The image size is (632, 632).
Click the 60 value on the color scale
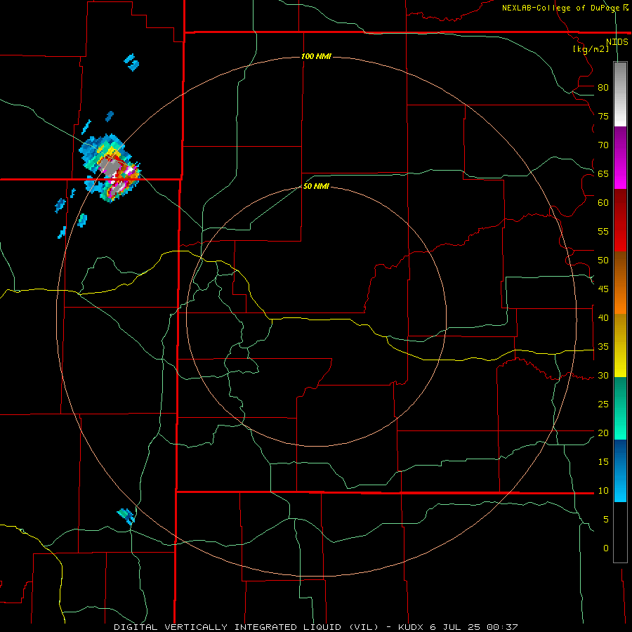pyautogui.click(x=603, y=203)
